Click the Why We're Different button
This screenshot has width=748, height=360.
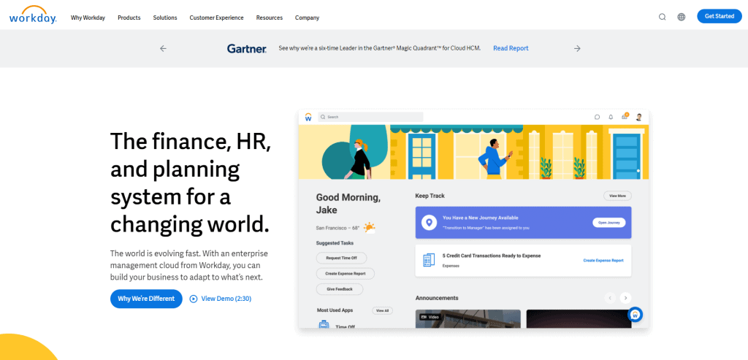tap(146, 299)
